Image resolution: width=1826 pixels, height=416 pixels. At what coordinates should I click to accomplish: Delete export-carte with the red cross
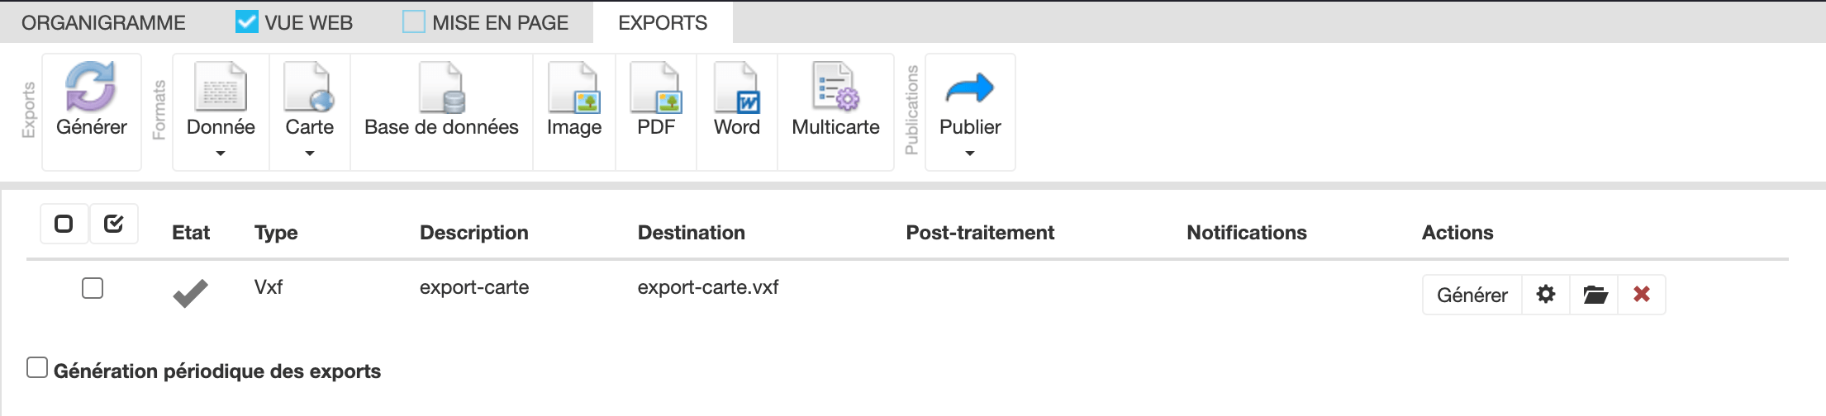click(x=1642, y=295)
